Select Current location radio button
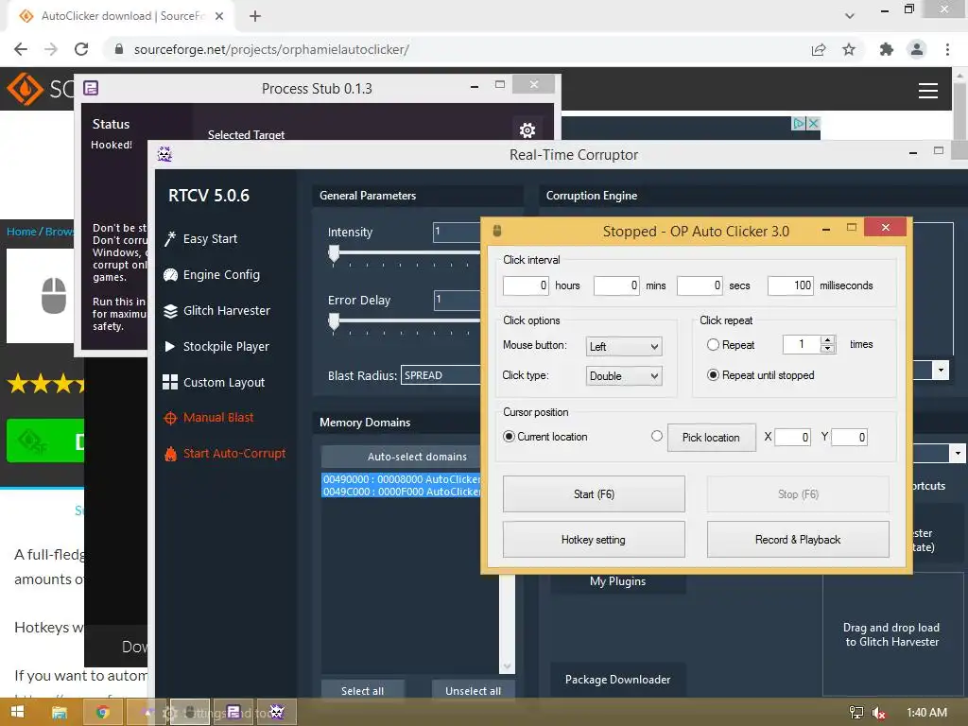Screen dimensions: 968x726 509,437
